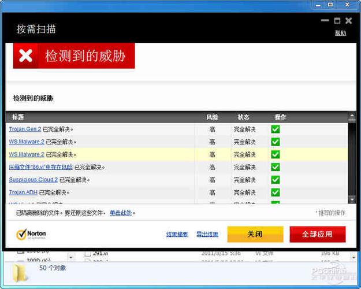Sort by the 操作 column header
The height and width of the screenshot is (289, 361).
point(280,117)
